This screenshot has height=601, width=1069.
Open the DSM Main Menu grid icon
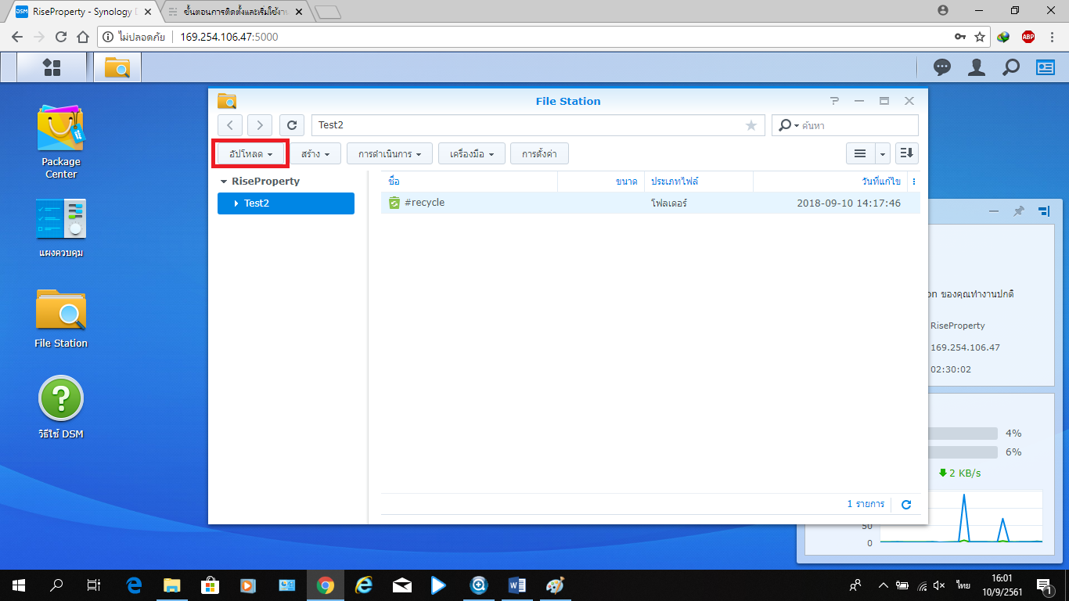point(52,68)
